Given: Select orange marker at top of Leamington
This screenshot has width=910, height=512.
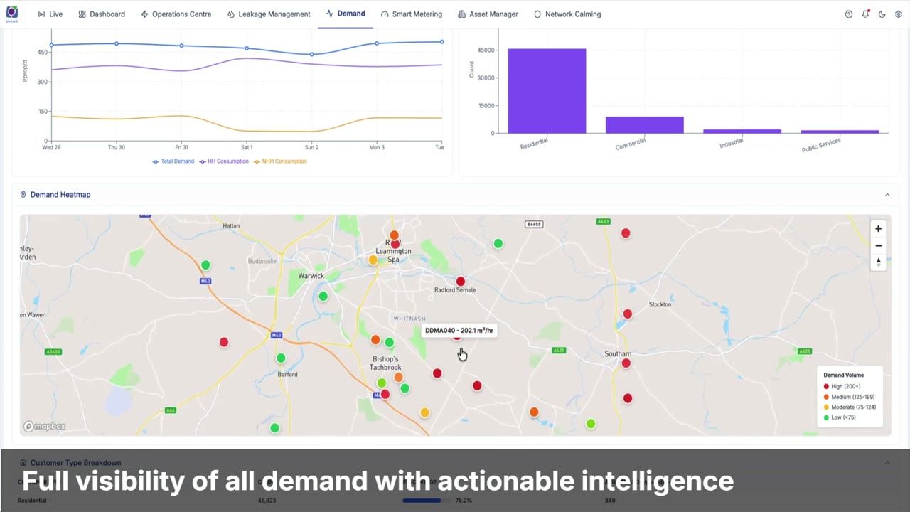Looking at the screenshot, I should [394, 235].
